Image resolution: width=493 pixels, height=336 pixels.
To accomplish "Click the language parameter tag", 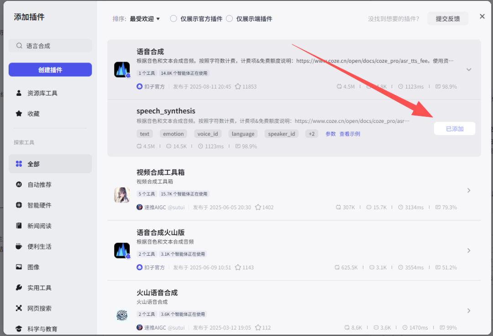I will pos(243,134).
